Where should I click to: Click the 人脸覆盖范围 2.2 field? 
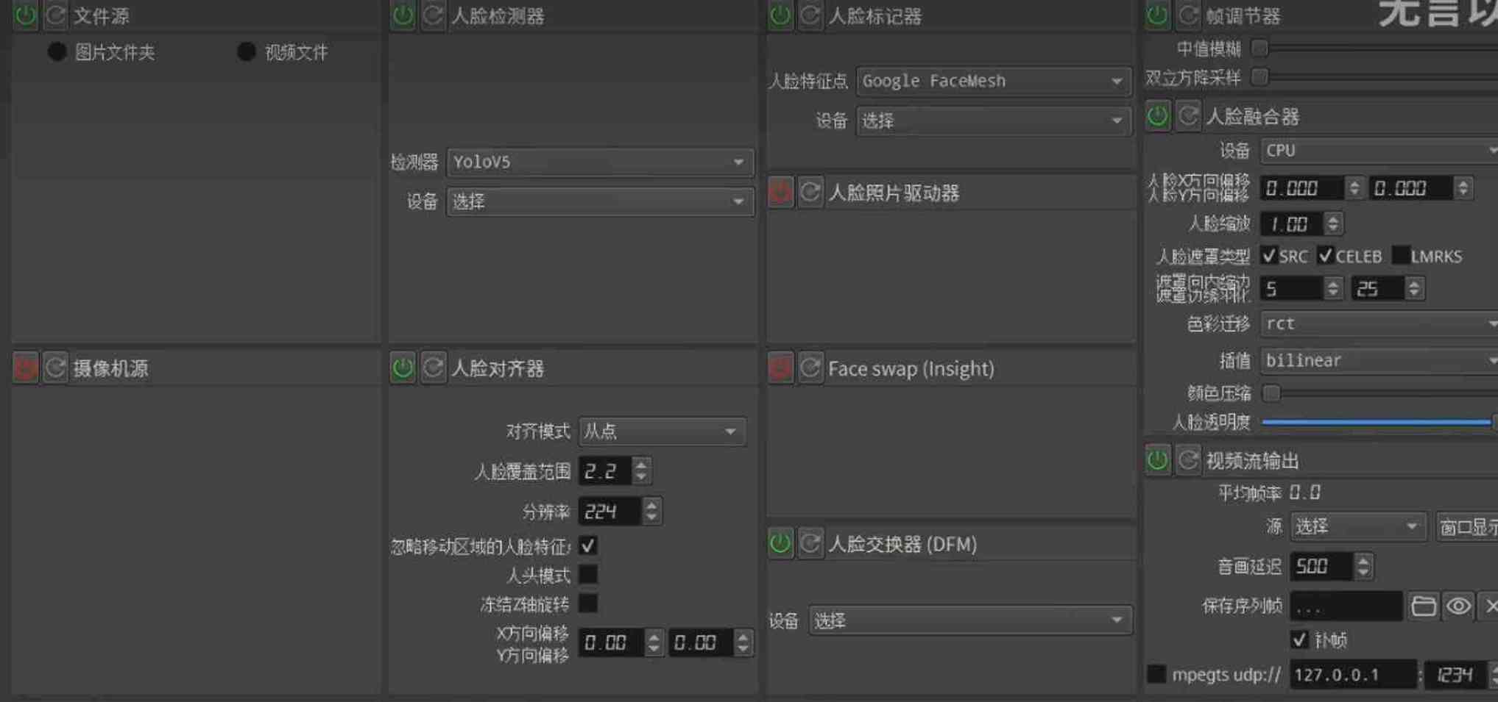(605, 471)
